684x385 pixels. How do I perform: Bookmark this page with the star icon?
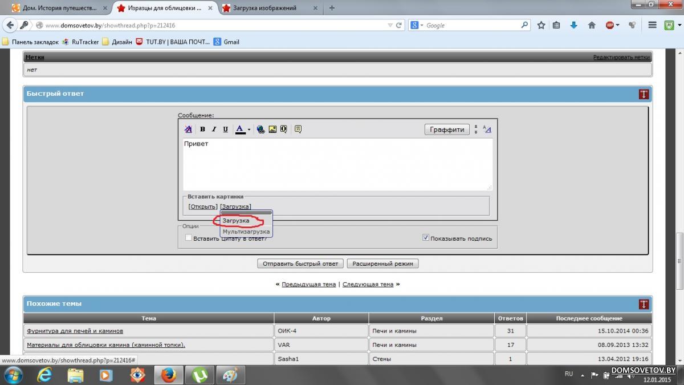[x=541, y=25]
